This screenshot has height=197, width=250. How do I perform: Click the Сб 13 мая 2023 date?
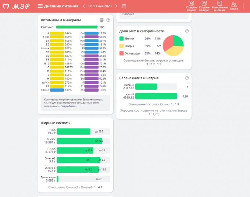(x=100, y=6)
